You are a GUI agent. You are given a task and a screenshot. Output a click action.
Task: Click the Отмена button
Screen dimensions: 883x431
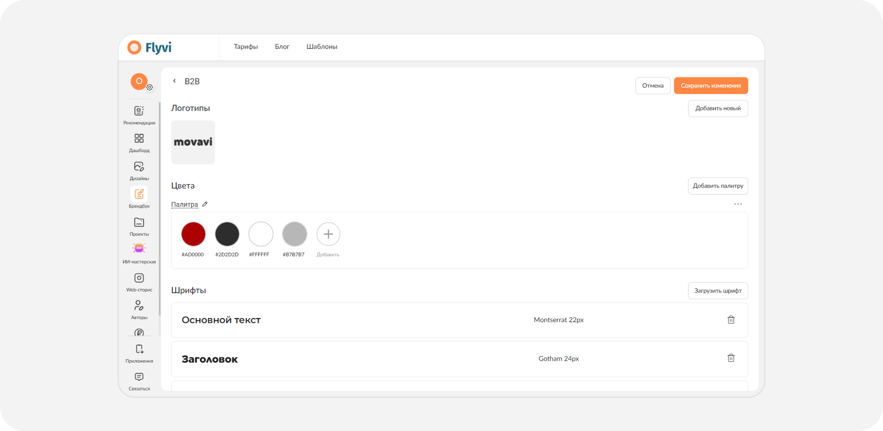point(653,86)
